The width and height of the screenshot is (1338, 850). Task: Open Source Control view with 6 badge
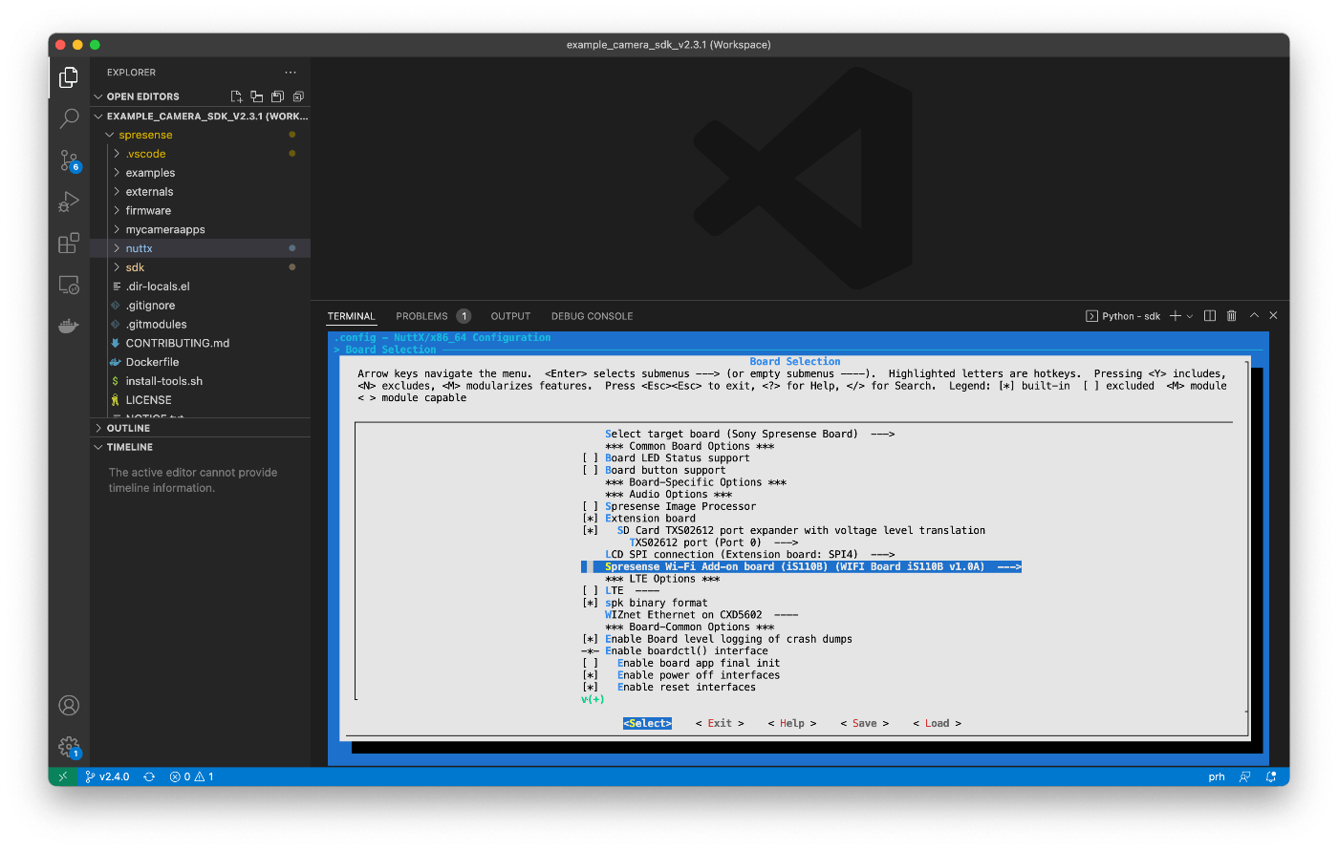pos(69,160)
